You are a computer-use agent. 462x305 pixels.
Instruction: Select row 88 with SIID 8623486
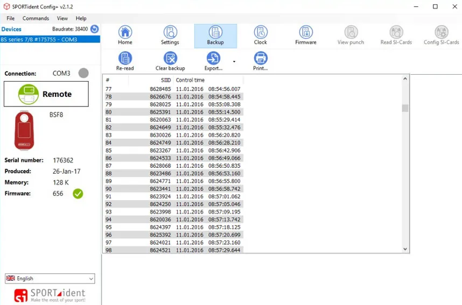click(174, 173)
